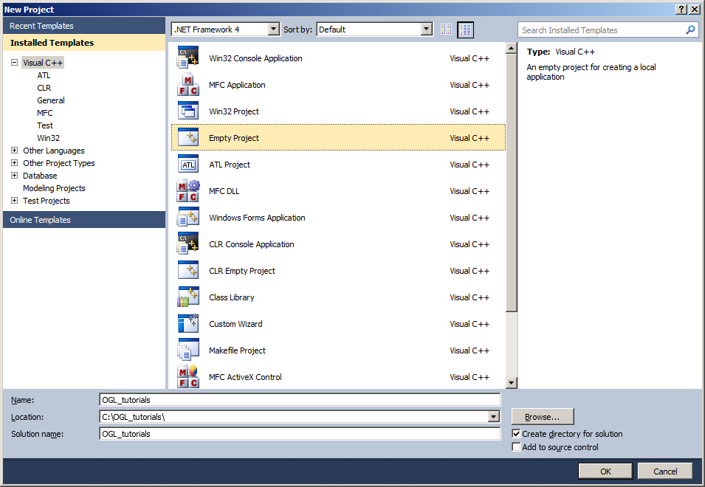This screenshot has width=705, height=487.
Task: Open the Installed Templates section
Action: coord(84,43)
